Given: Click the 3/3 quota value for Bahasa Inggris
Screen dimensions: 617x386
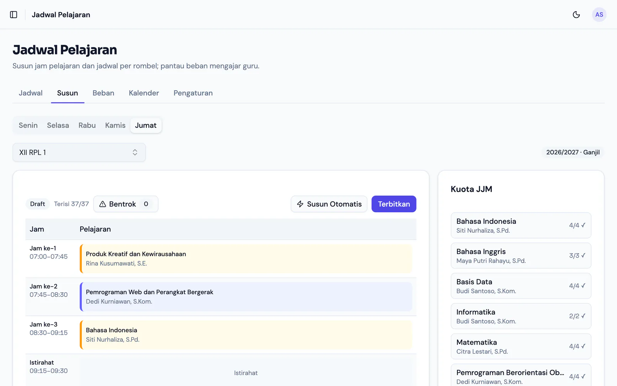Looking at the screenshot, I should pyautogui.click(x=577, y=256).
